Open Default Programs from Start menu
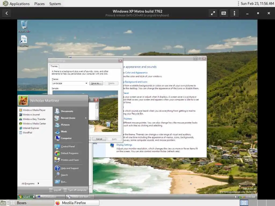Screen dimensions: 275x206 pyautogui.click(x=67, y=153)
